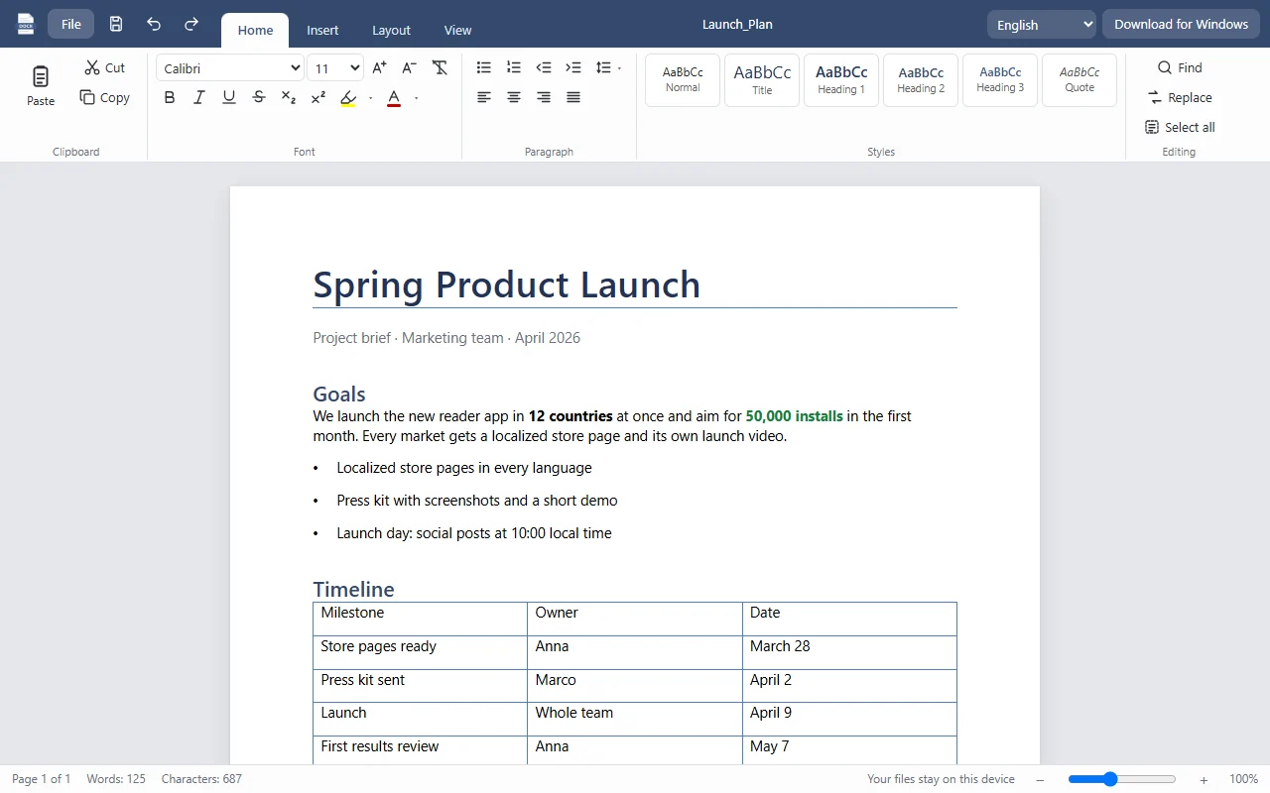
Task: Increase the paragraph indent
Action: (x=573, y=67)
